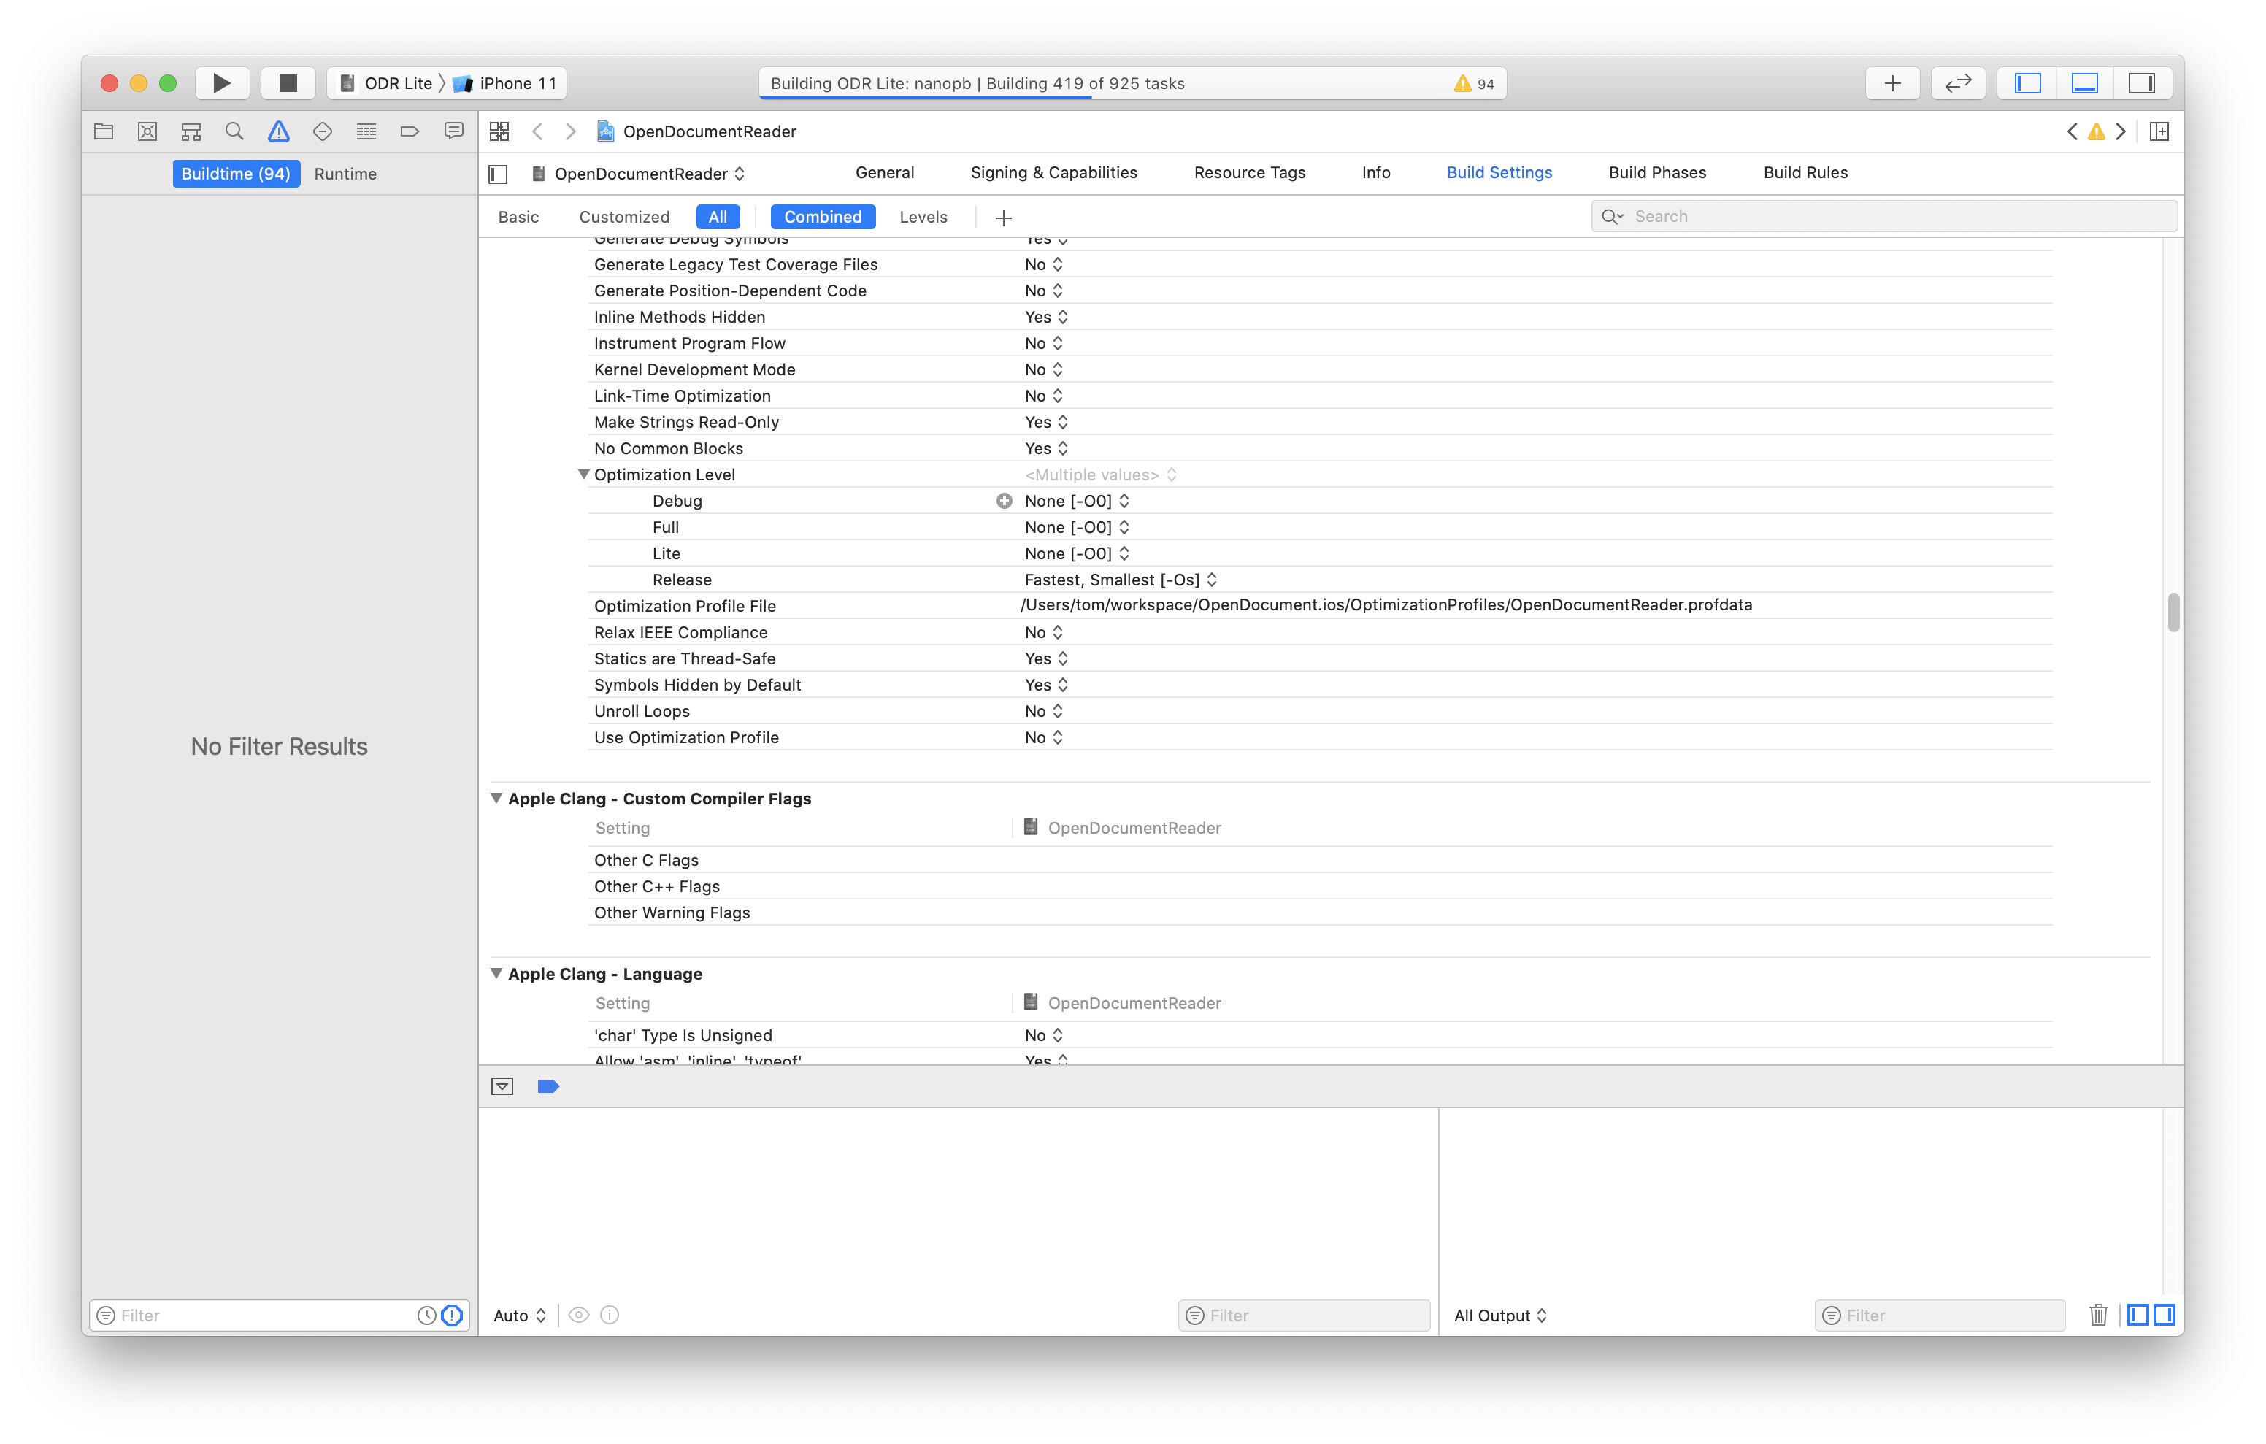Open the Find navigator magnifier icon

(234, 132)
